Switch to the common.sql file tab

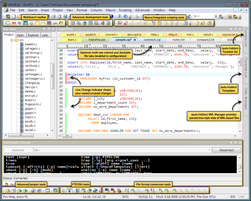tap(152, 40)
